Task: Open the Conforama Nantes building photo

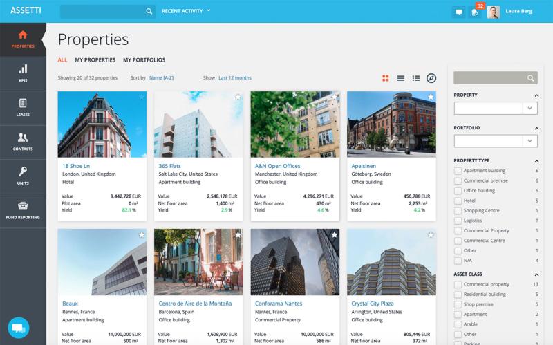Action: [x=295, y=262]
